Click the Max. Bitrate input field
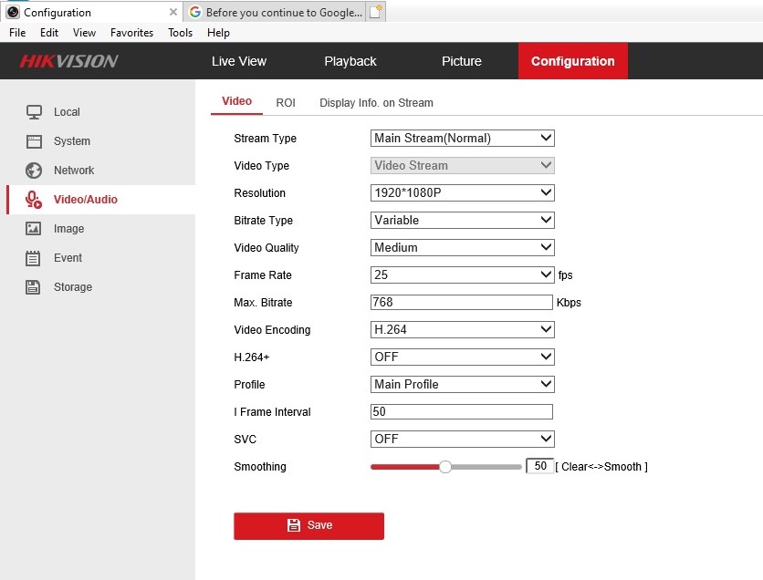Viewport: 763px width, 580px height. tap(462, 303)
